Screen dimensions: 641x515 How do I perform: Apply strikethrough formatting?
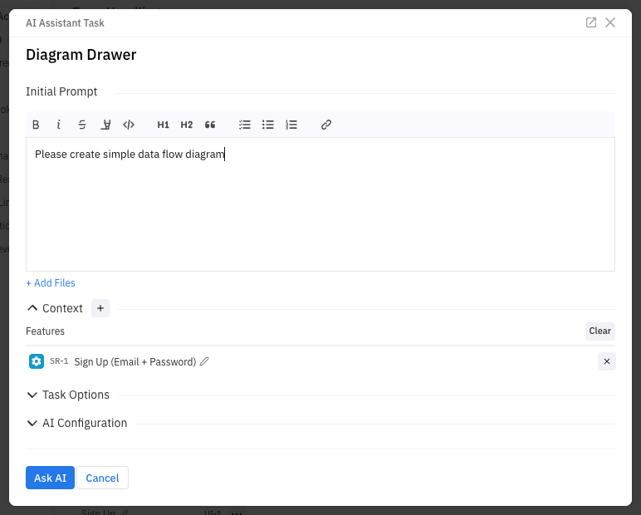(x=82, y=125)
